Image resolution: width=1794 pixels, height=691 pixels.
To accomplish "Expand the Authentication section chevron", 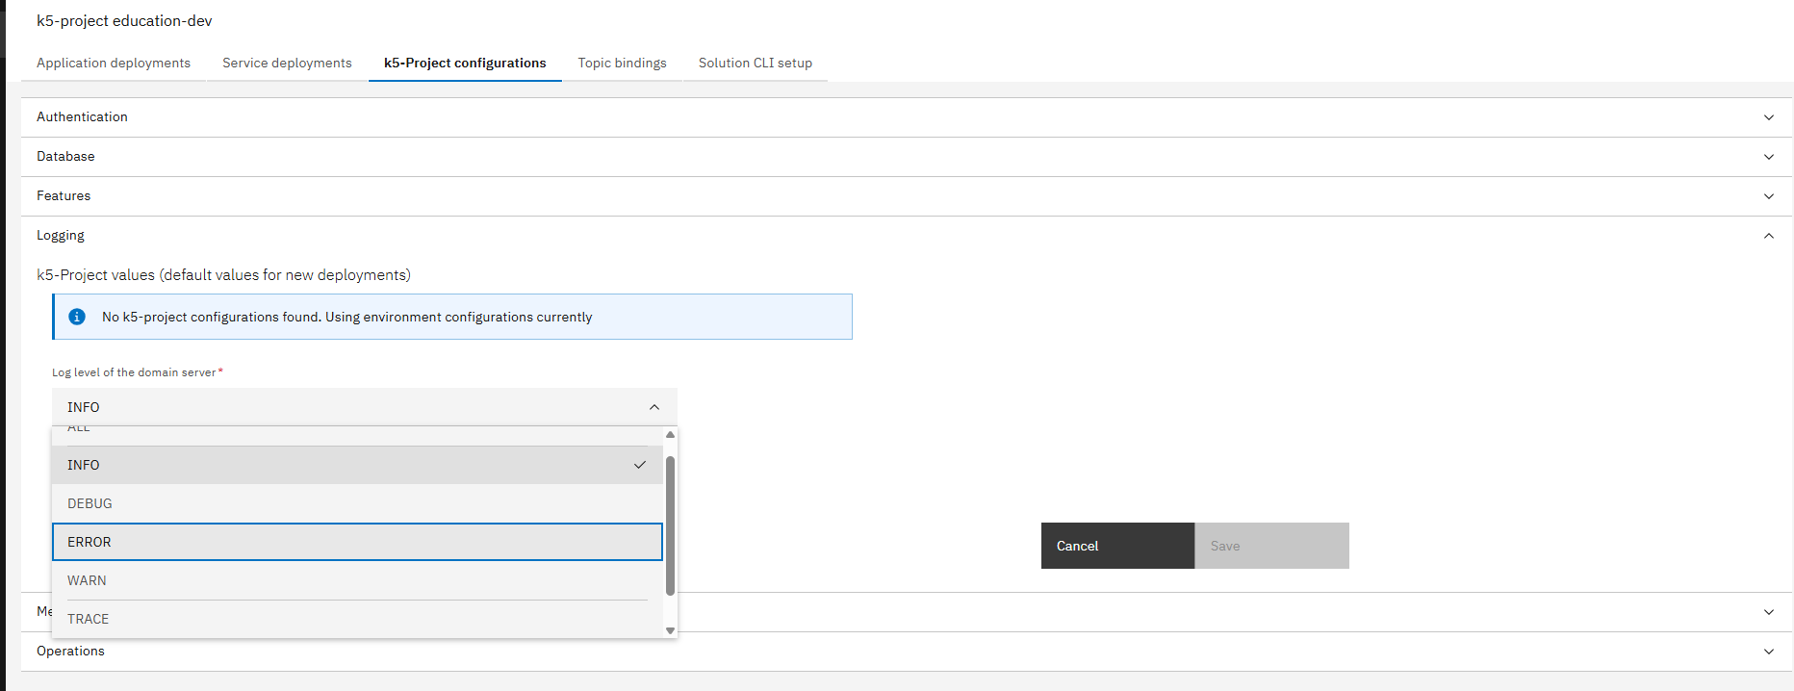I will coord(1768,117).
